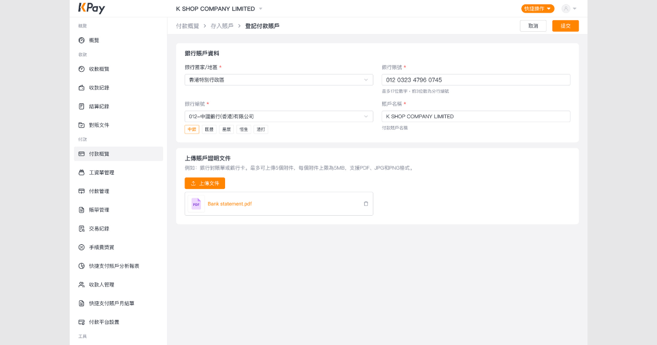Open 收款人管理 payee management
The width and height of the screenshot is (657, 345).
[x=101, y=285]
